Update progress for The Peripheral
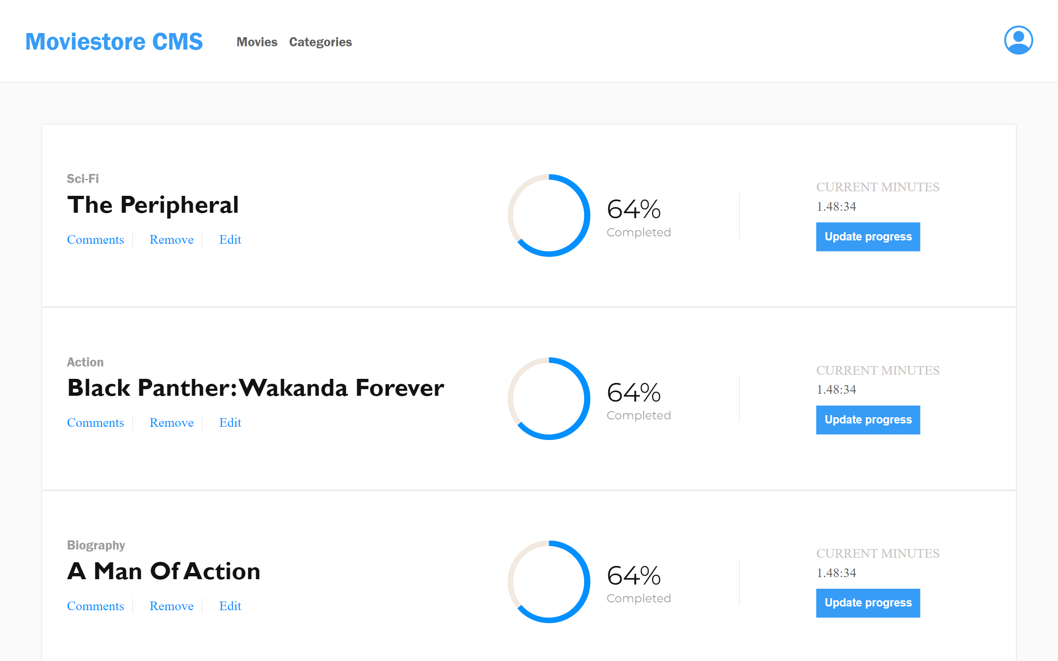 868,236
